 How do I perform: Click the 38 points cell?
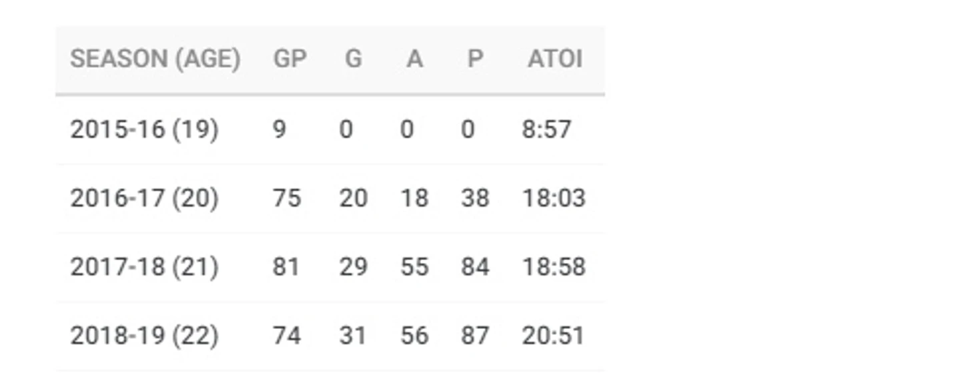point(475,199)
